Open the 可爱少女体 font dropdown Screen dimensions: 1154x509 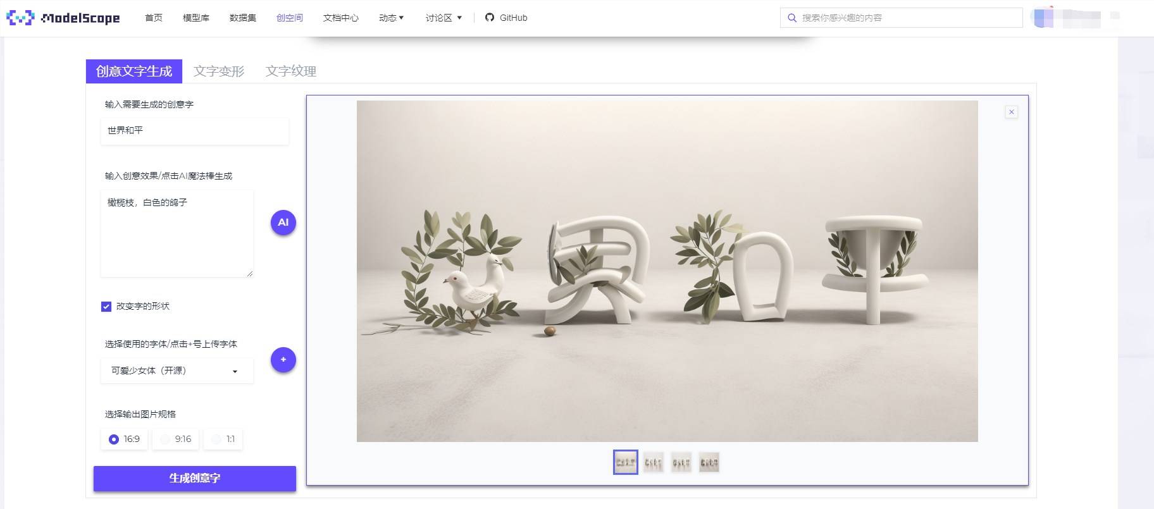(x=177, y=371)
